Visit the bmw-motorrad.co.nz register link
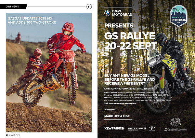Image resolution: width=195 pixels, height=138 pixels. [120, 103]
